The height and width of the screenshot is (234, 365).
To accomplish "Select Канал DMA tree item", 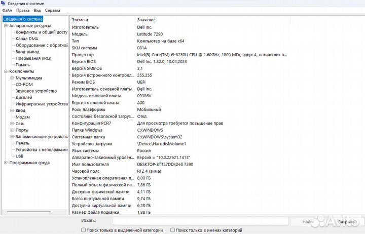I will pyautogui.click(x=27, y=38).
